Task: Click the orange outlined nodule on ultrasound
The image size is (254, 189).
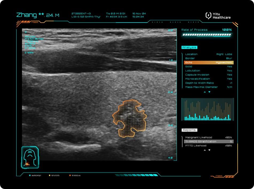Action: (x=129, y=117)
